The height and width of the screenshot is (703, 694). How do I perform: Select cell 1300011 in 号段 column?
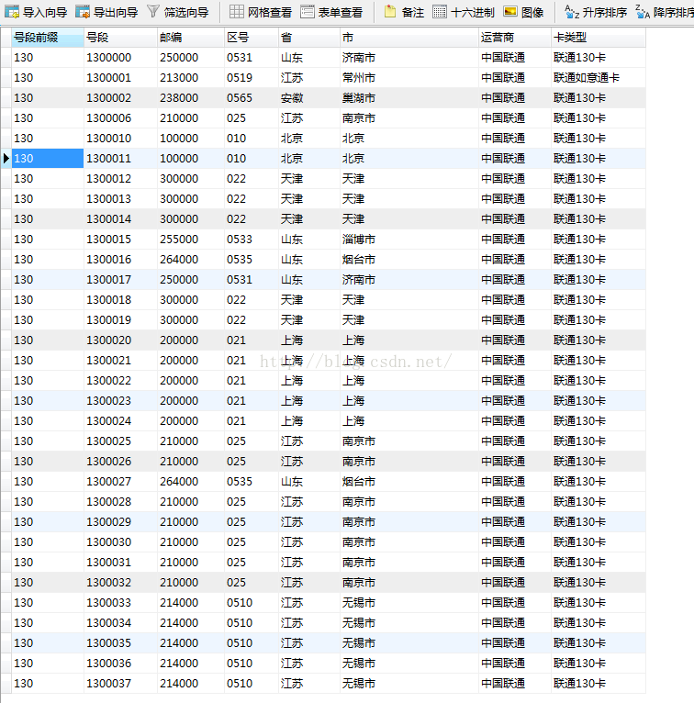point(120,158)
